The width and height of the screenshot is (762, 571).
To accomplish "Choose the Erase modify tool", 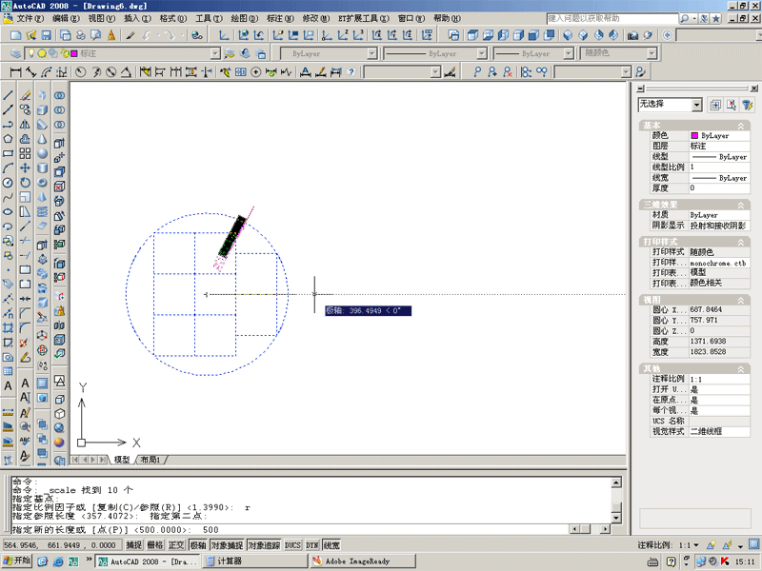I will pyautogui.click(x=26, y=95).
